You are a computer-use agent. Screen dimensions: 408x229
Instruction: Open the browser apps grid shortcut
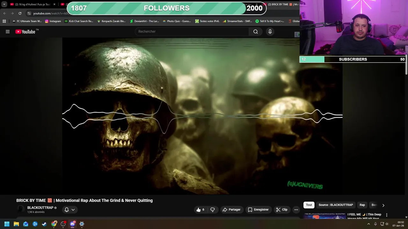point(4,21)
